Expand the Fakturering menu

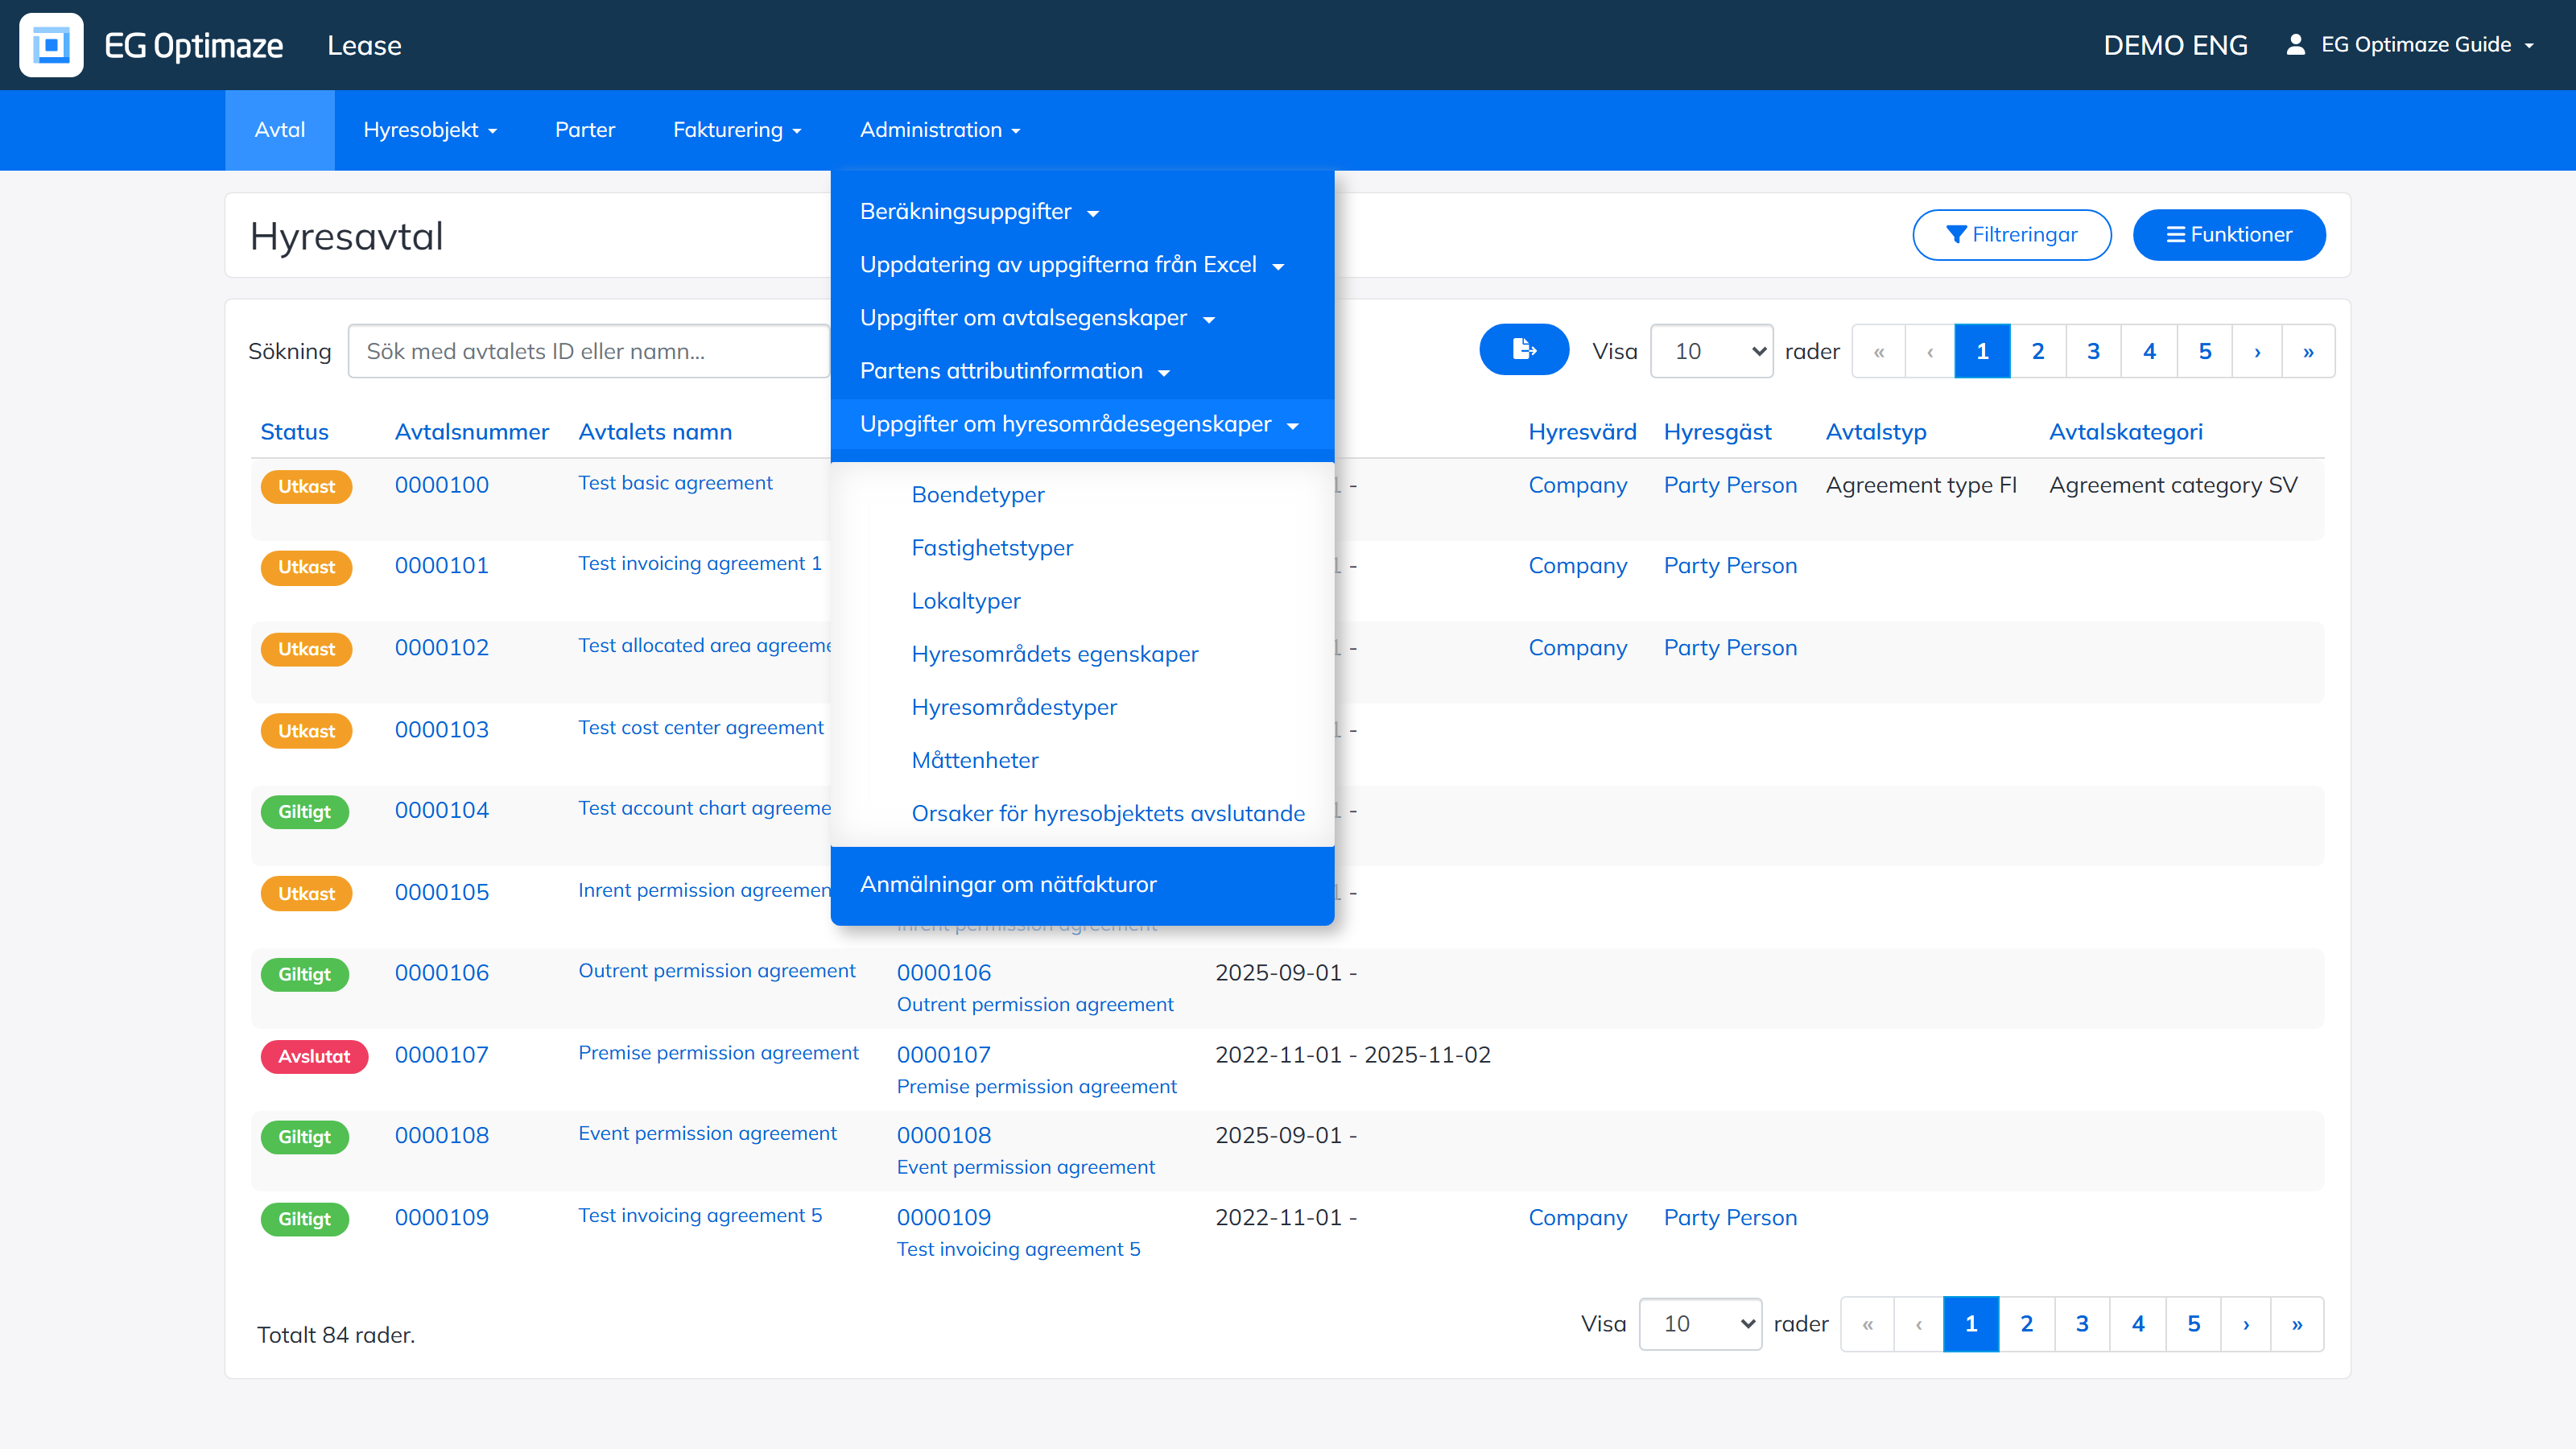point(738,130)
